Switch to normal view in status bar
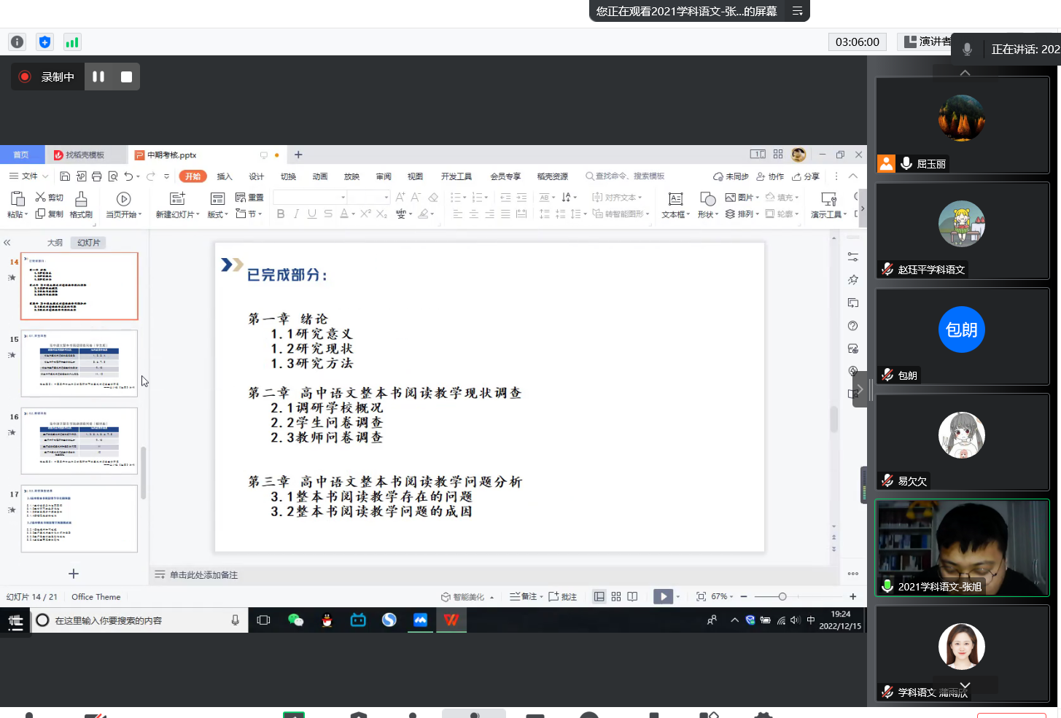This screenshot has width=1061, height=718. coord(599,596)
